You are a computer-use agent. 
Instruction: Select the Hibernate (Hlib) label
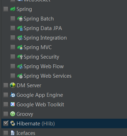pyautogui.click(x=36, y=124)
